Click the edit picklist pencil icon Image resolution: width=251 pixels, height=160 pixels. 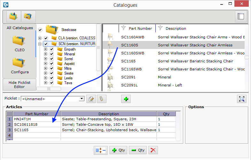[91, 99]
